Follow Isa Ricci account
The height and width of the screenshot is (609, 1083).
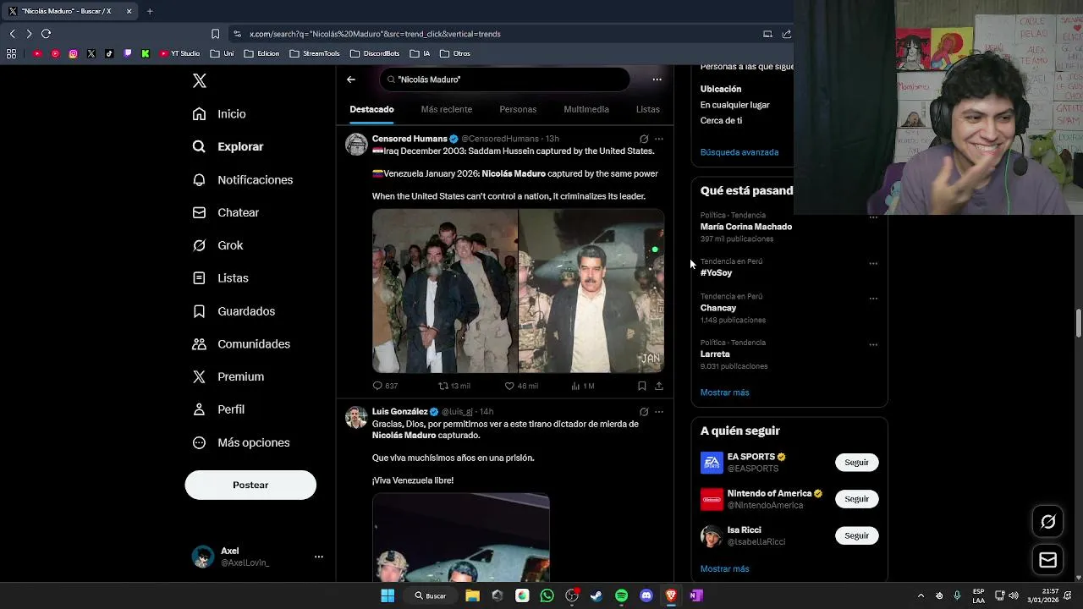(856, 535)
